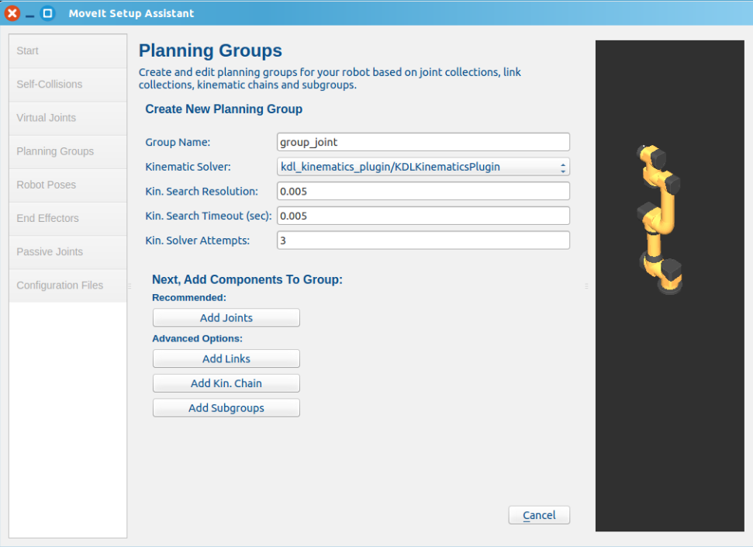The width and height of the screenshot is (753, 547).
Task: Go to Configuration Files tab
Action: tap(67, 286)
